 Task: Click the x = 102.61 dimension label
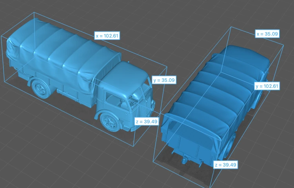pos(107,36)
